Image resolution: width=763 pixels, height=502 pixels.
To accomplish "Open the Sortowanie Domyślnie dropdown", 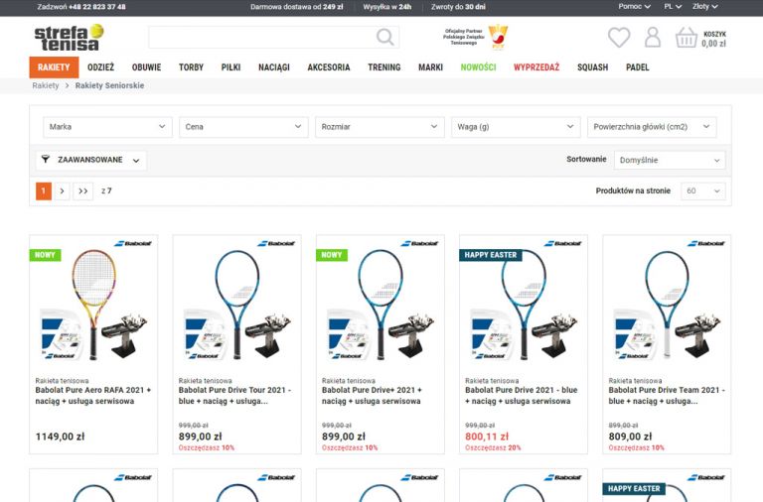I will [670, 160].
